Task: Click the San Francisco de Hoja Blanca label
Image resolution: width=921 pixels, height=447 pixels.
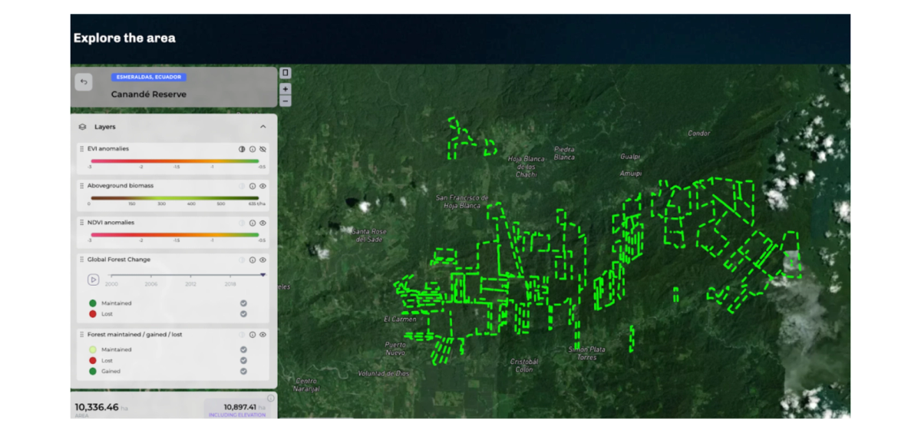Action: [462, 202]
